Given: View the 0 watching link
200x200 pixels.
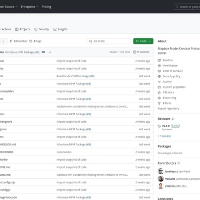Looking at the screenshot, I should click(x=169, y=98).
